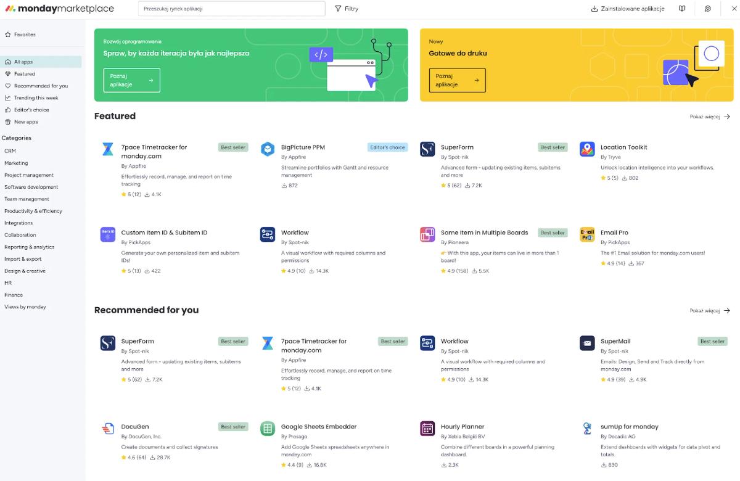Open the Location Toolkit app icon

pos(587,149)
